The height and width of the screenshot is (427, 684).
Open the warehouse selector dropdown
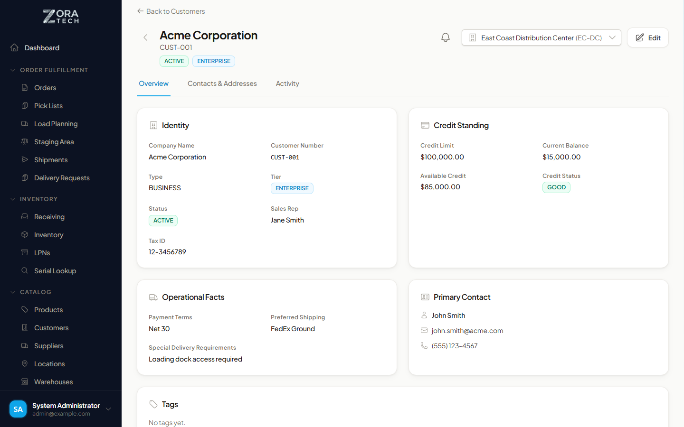point(541,37)
